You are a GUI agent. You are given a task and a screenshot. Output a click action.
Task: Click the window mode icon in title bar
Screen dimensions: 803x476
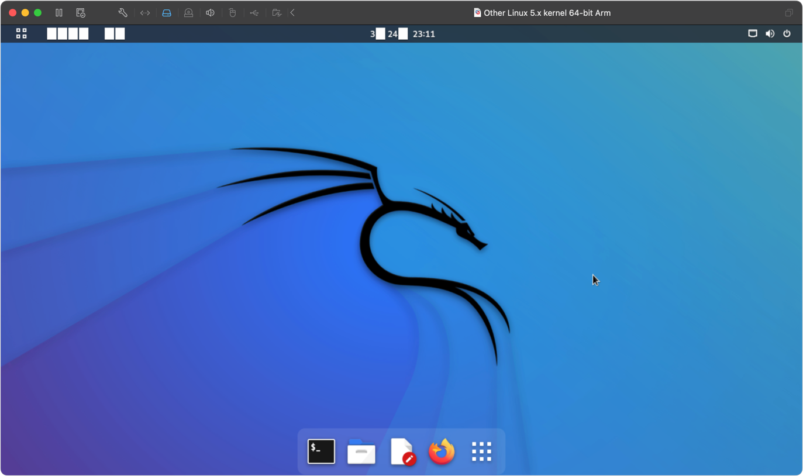pos(789,13)
